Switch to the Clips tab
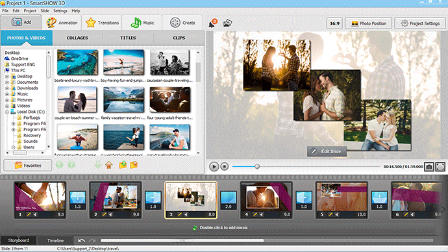 179,38
